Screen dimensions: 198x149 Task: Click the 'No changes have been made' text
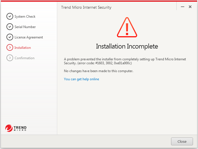click(x=98, y=71)
